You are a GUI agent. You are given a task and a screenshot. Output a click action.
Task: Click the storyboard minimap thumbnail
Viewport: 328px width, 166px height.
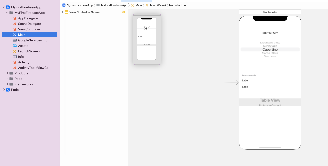[147, 39]
